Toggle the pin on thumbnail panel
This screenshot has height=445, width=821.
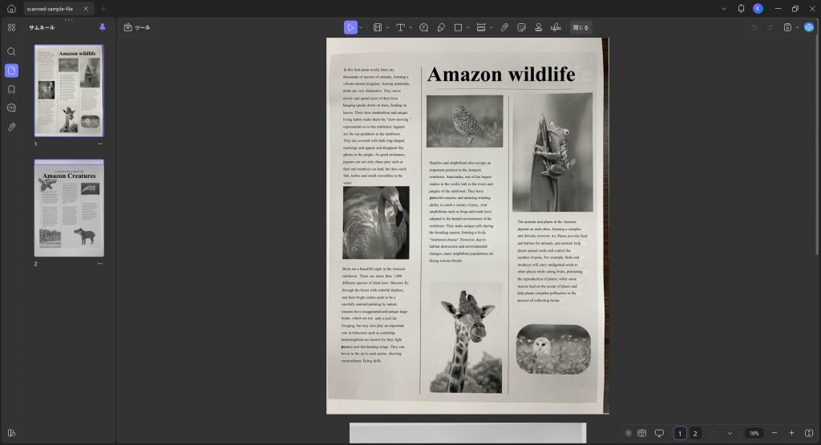tap(102, 27)
